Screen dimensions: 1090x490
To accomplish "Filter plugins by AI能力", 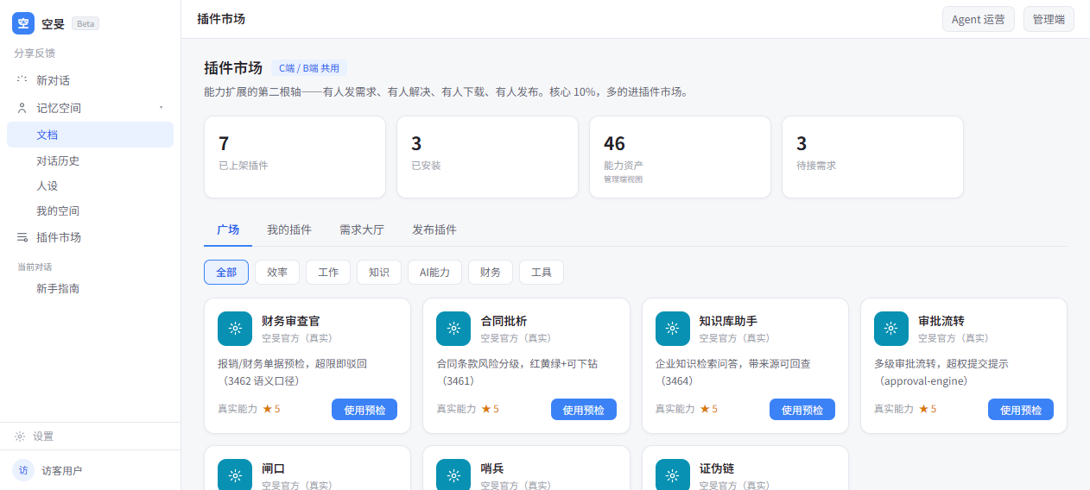I will (434, 272).
